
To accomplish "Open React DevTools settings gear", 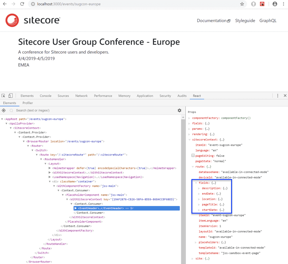I will point(179,110).
